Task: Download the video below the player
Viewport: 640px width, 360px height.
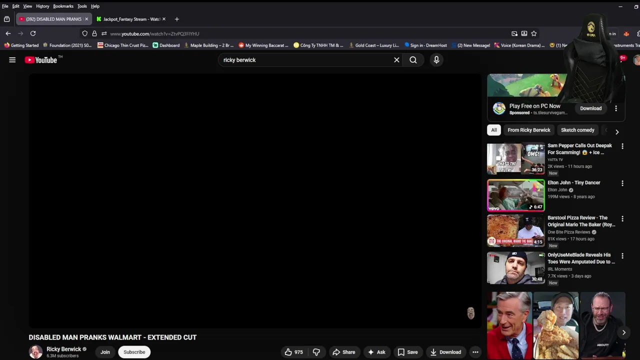Action: [445, 352]
